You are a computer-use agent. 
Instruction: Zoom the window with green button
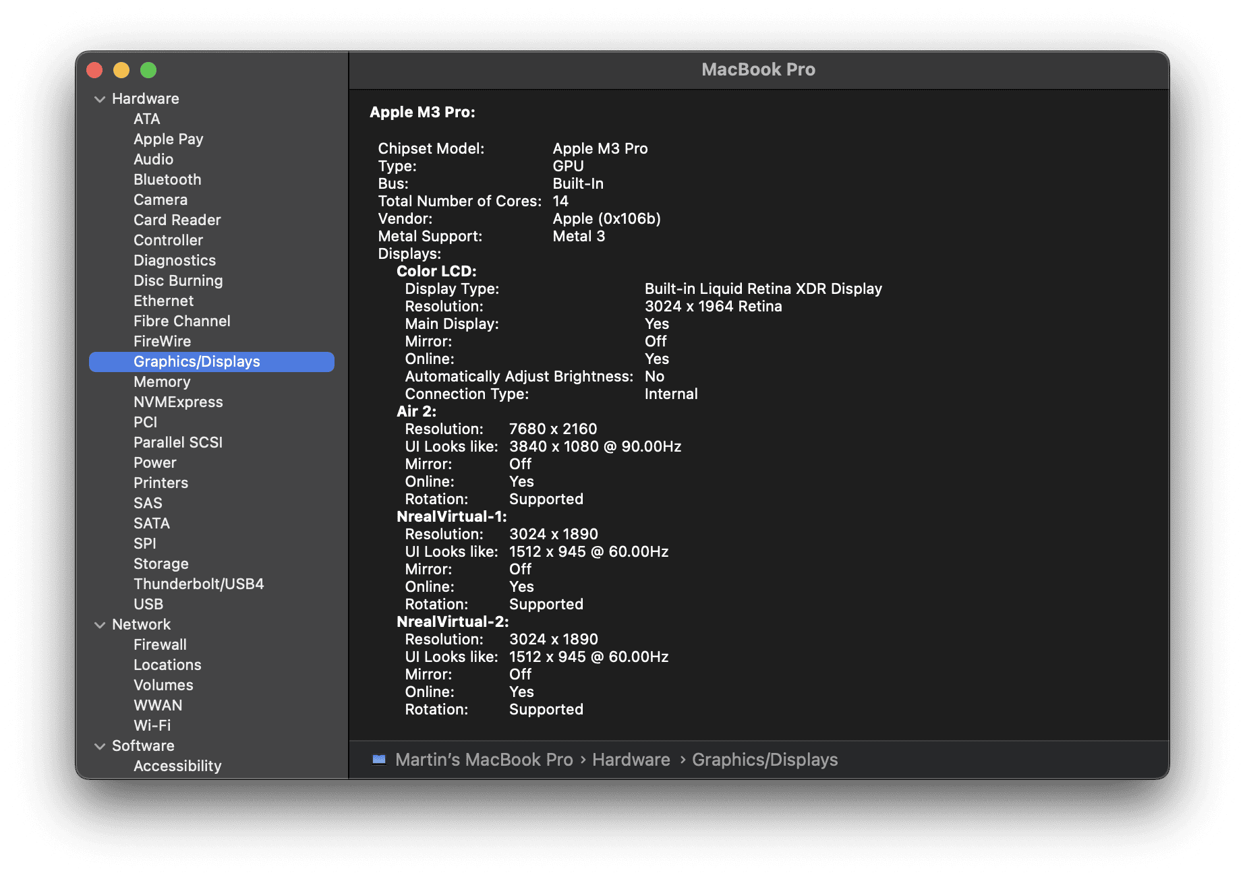pos(148,70)
